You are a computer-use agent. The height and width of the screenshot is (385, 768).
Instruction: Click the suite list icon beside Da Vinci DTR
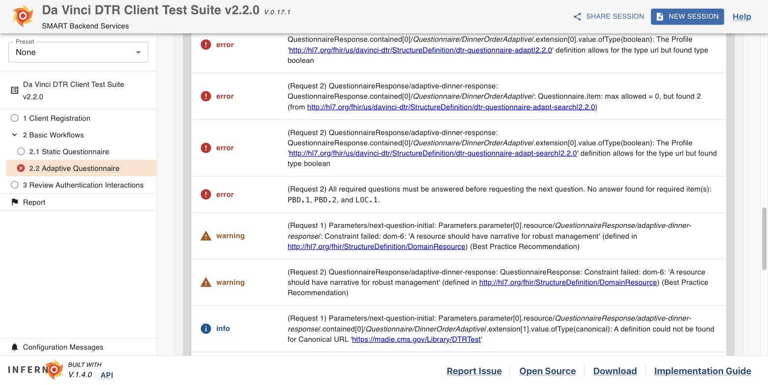coord(15,90)
